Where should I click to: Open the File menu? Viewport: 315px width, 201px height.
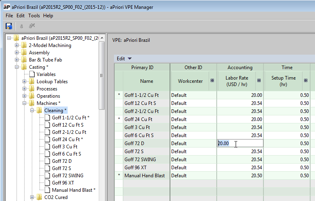9,16
